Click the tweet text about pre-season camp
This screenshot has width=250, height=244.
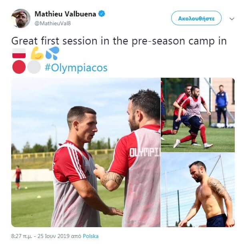(119, 41)
